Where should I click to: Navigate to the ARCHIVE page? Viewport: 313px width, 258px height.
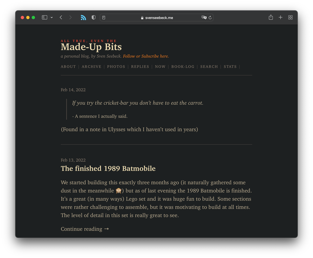(92, 67)
